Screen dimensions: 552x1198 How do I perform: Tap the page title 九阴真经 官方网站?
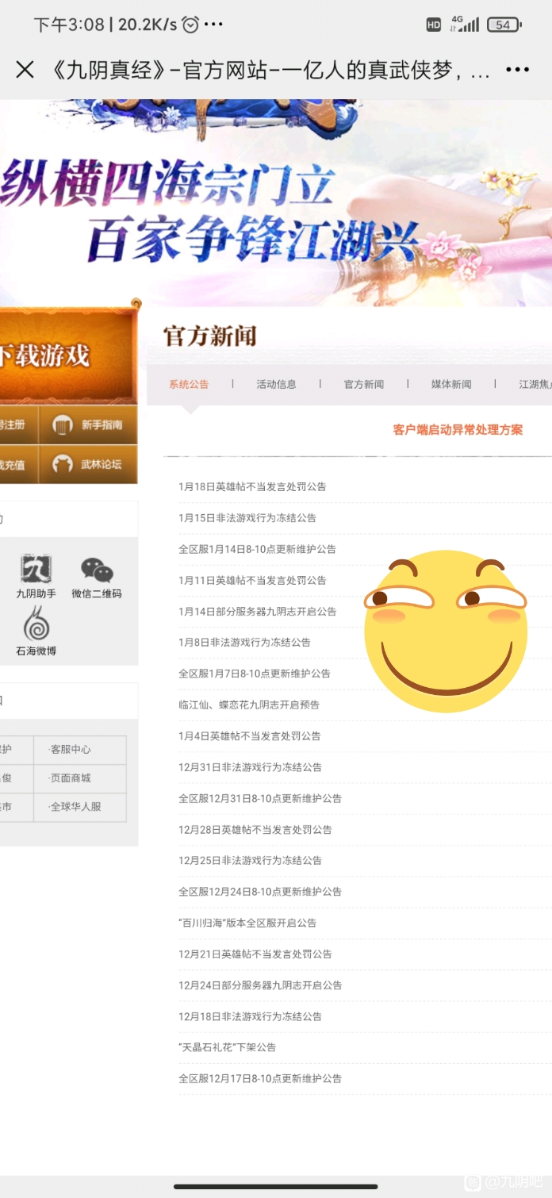pyautogui.click(x=270, y=70)
